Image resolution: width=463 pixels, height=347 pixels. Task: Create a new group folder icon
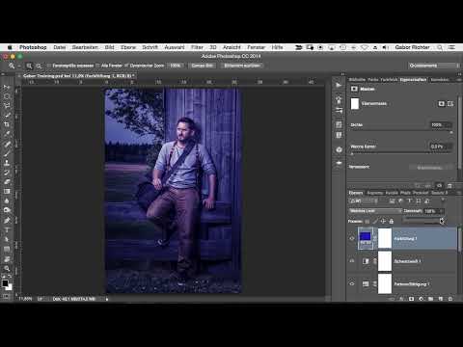click(x=430, y=299)
